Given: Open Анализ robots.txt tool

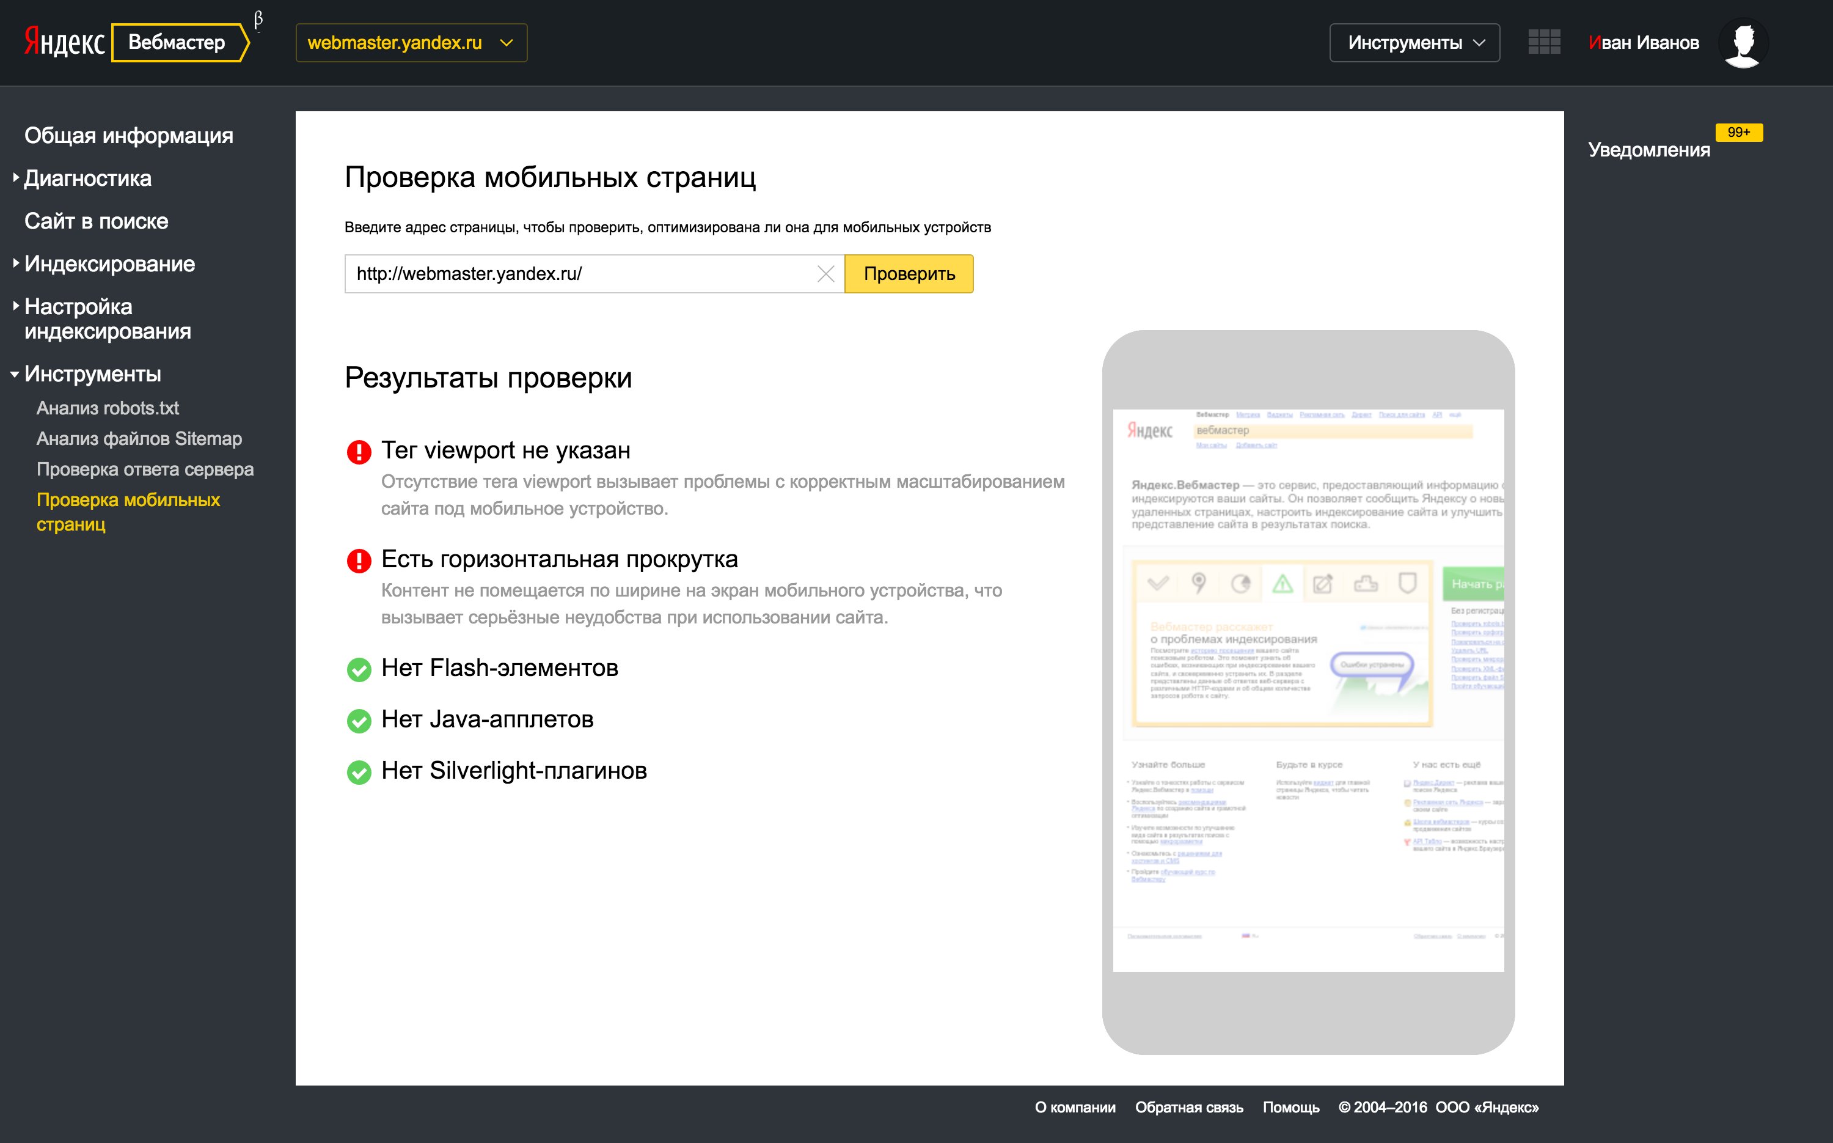Looking at the screenshot, I should pos(108,408).
